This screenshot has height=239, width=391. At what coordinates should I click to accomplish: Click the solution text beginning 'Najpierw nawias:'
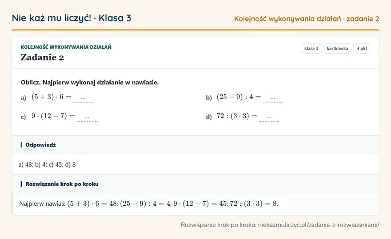click(x=148, y=203)
